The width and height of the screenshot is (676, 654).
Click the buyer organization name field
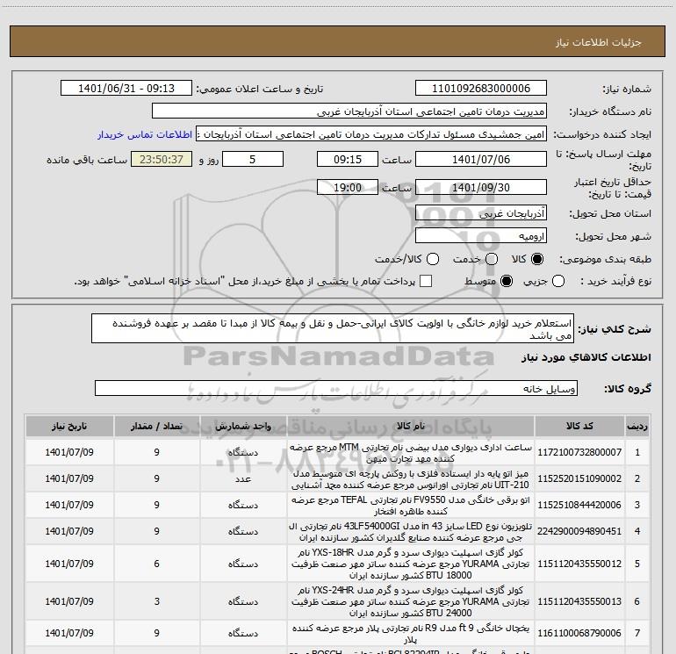(x=349, y=111)
